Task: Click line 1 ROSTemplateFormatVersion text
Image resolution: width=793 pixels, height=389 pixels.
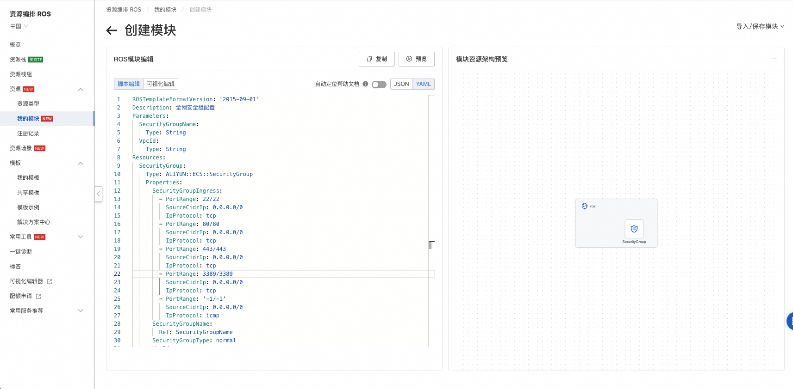Action: coord(196,99)
